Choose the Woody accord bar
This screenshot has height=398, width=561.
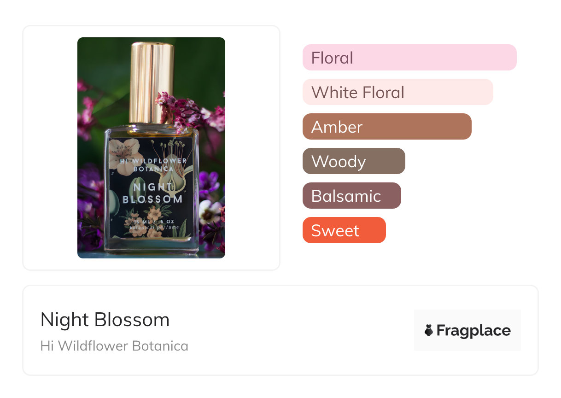pos(353,161)
